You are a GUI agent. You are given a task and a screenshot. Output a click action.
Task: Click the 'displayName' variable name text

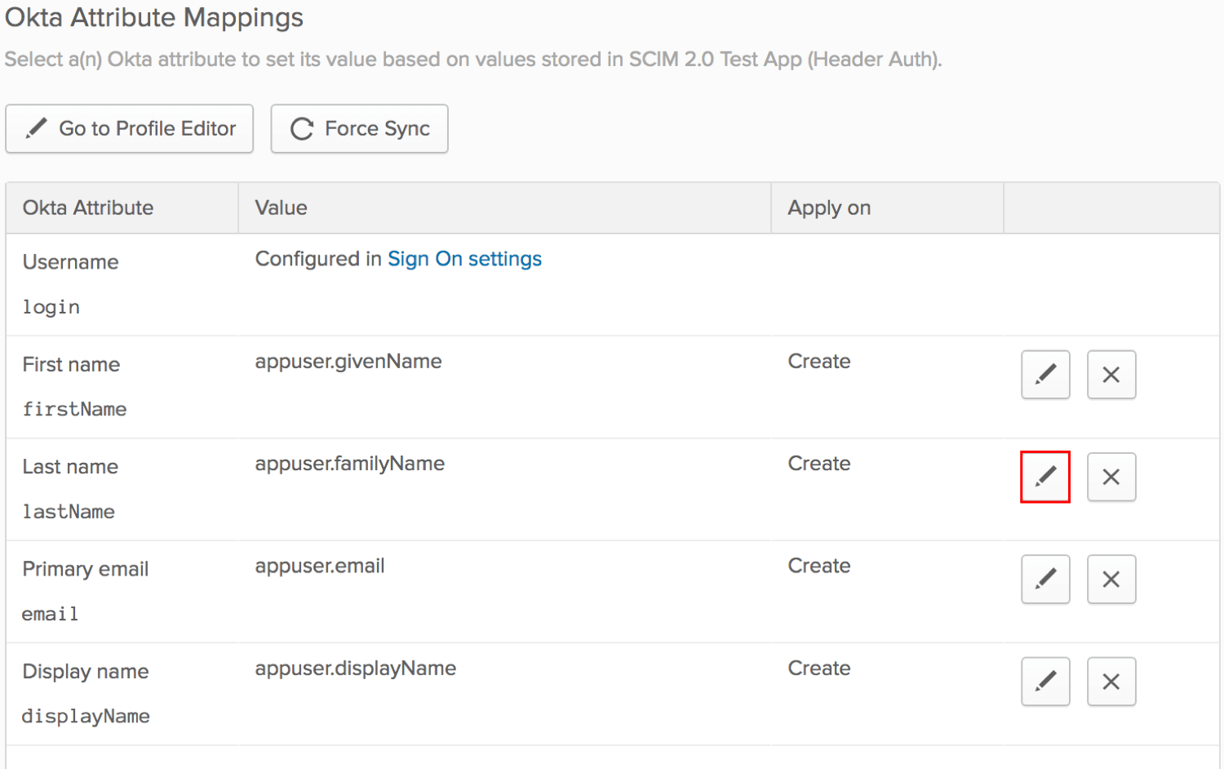pos(86,717)
